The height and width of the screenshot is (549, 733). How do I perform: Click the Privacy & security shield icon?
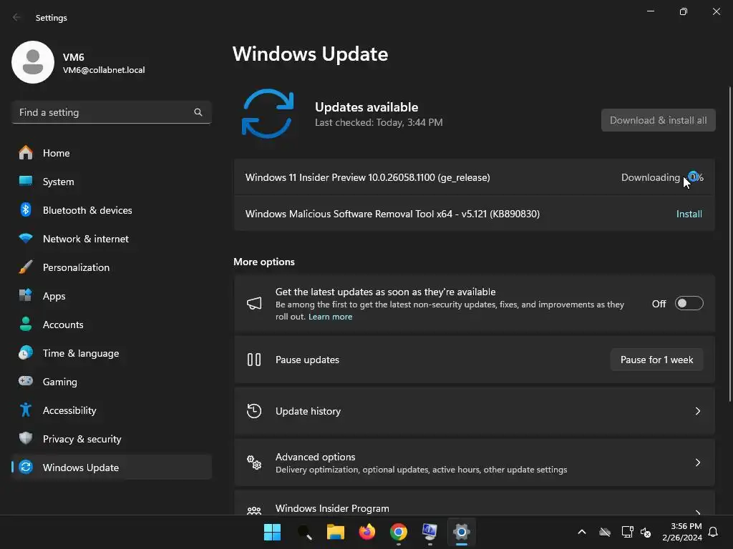point(26,438)
